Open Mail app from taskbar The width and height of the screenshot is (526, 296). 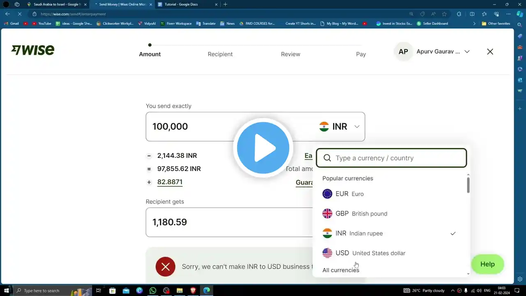coord(126,291)
